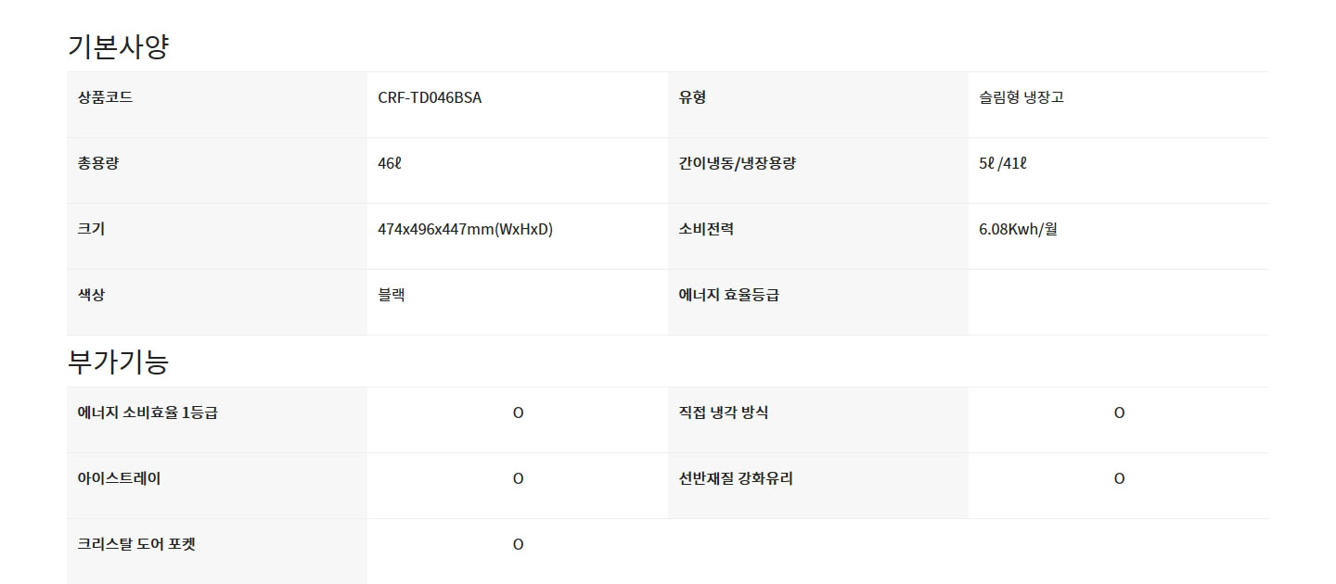The height and width of the screenshot is (584, 1336).
Task: Click the O mark for 에너지 소비효율 1등급
Action: click(518, 413)
